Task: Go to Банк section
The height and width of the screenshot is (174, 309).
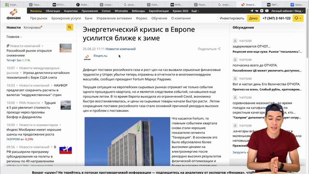Action: coord(88,18)
